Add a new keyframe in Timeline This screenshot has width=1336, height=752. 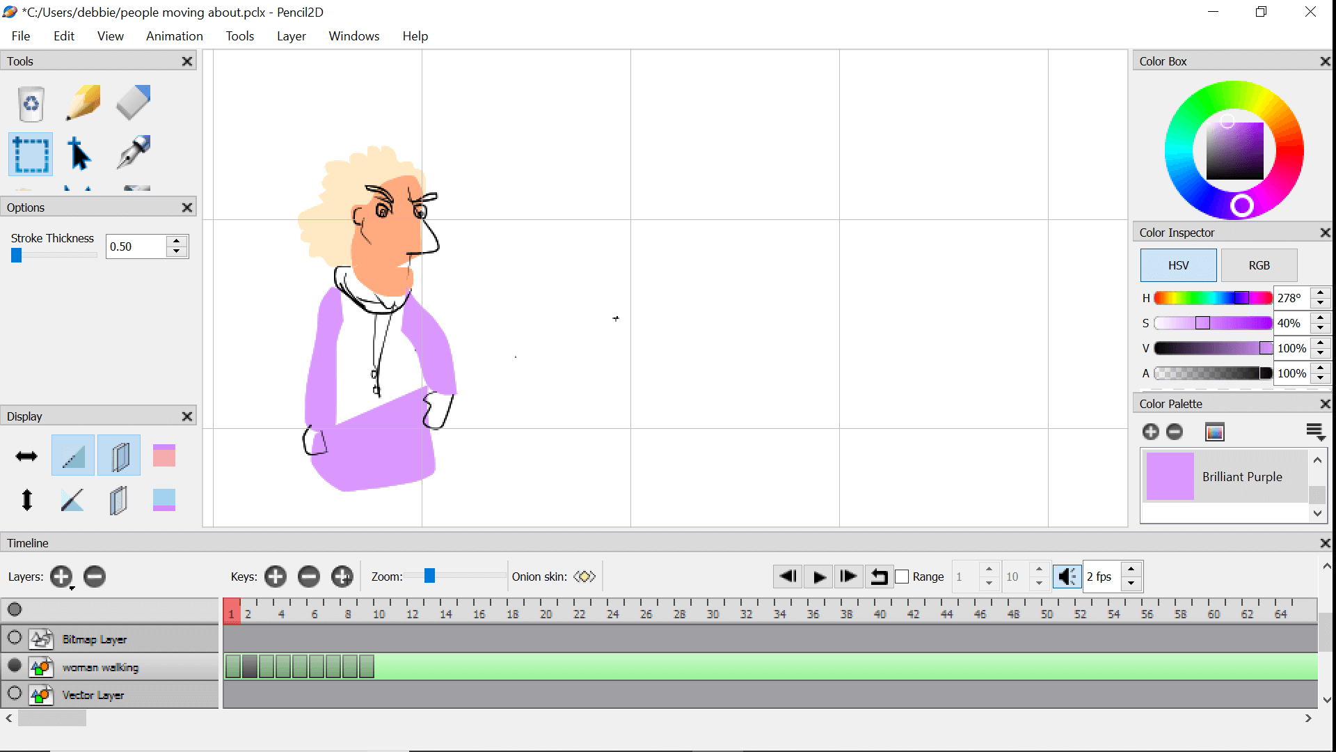click(276, 577)
